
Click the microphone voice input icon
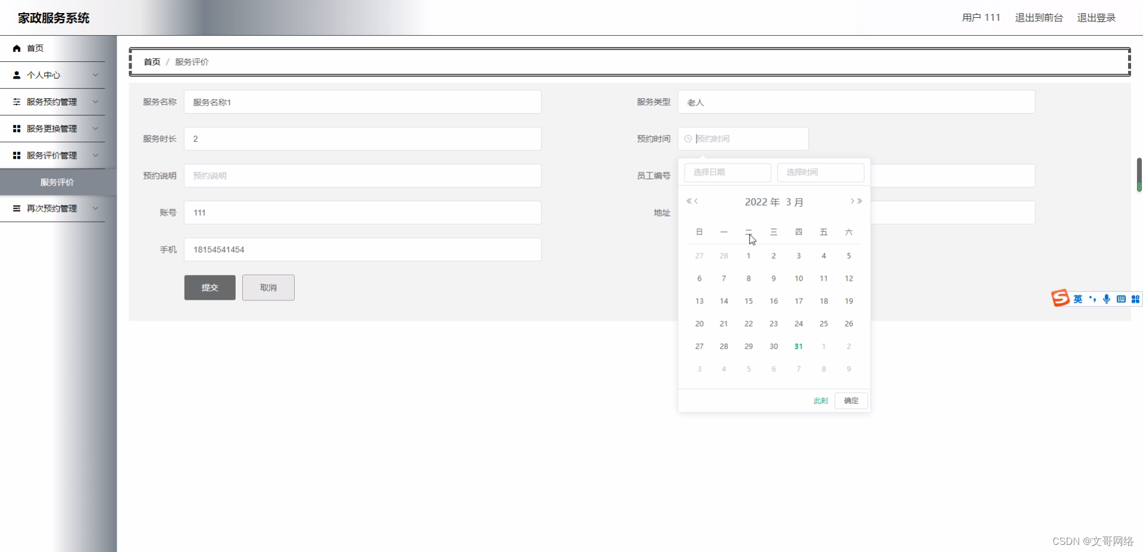[1106, 299]
